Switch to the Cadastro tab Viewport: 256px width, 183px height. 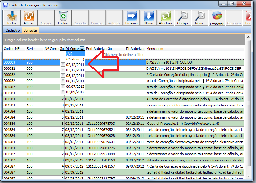click(12, 30)
